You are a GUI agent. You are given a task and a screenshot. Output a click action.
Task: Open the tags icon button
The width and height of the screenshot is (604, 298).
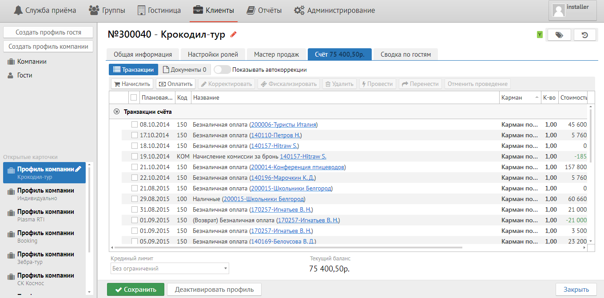pos(559,35)
